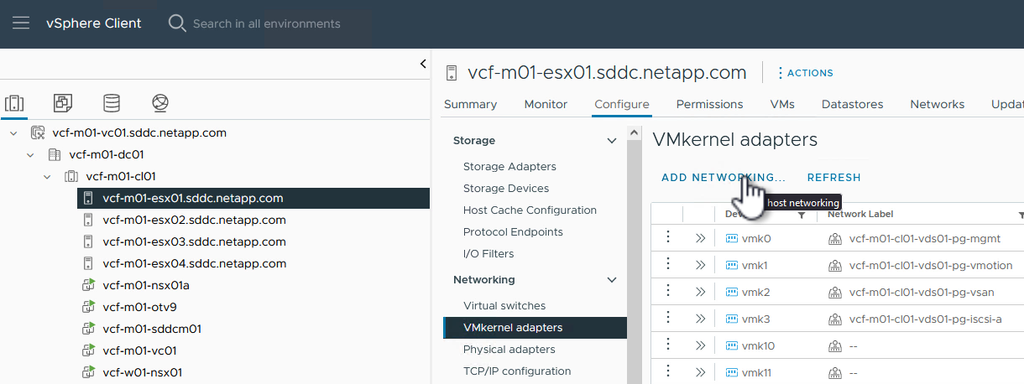Viewport: 1024px width, 384px height.
Task: Select the VMs and Templates inventory icon
Action: coord(62,103)
